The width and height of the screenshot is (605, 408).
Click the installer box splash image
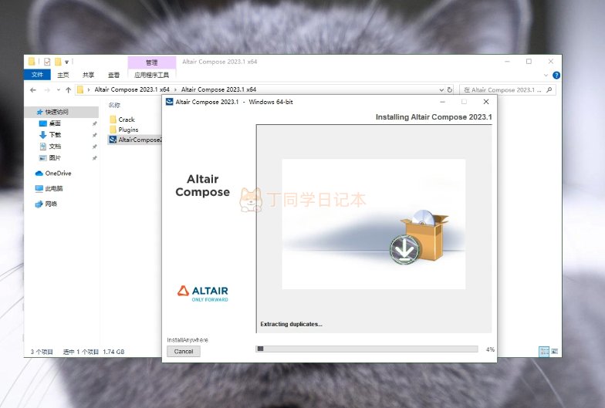pyautogui.click(x=373, y=224)
